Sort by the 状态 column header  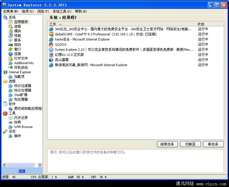click(207, 24)
